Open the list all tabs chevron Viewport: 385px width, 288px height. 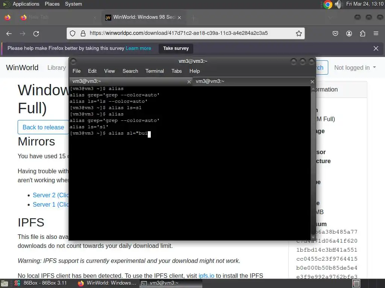(x=330, y=18)
